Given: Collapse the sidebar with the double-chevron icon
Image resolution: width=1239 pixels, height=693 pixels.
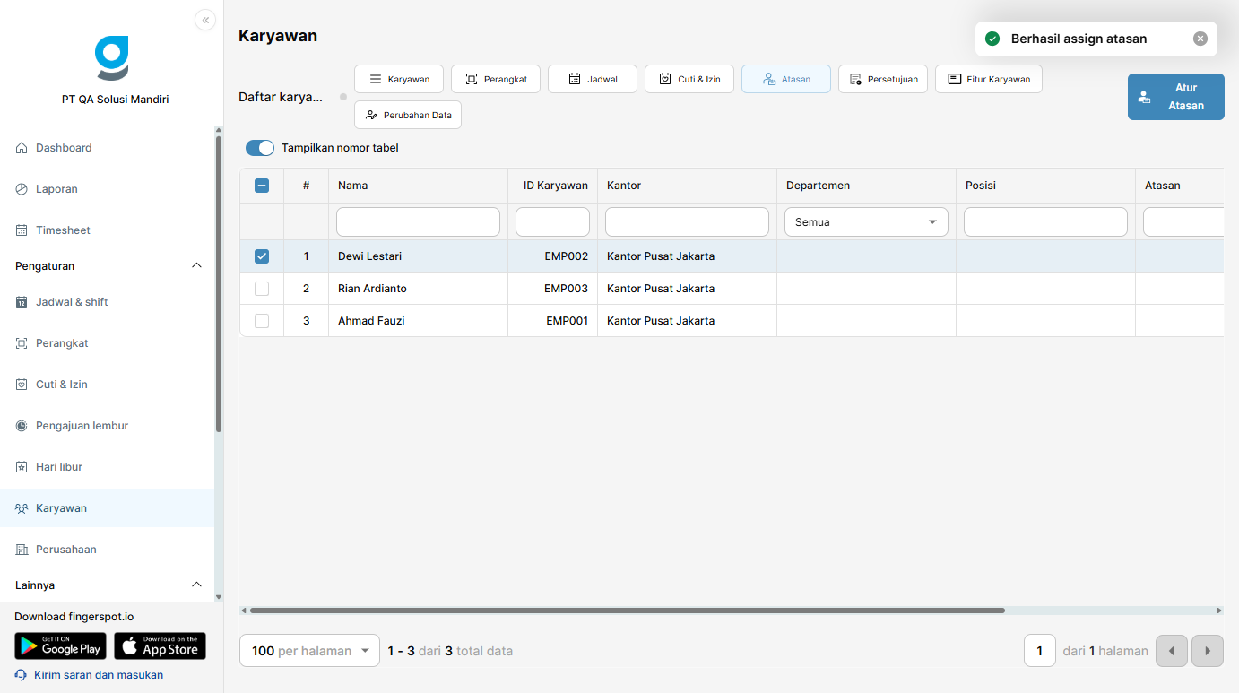Looking at the screenshot, I should coord(205,20).
